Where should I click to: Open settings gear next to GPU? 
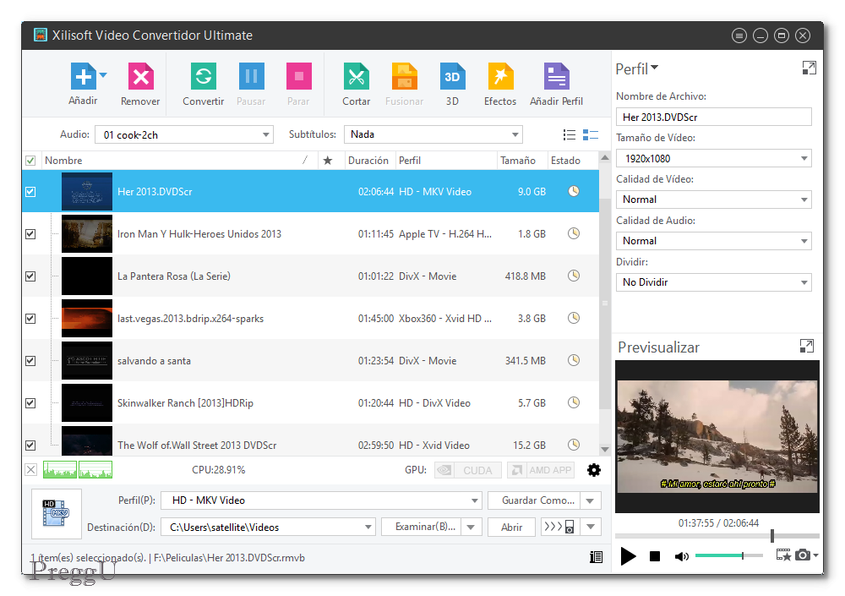[x=594, y=470]
